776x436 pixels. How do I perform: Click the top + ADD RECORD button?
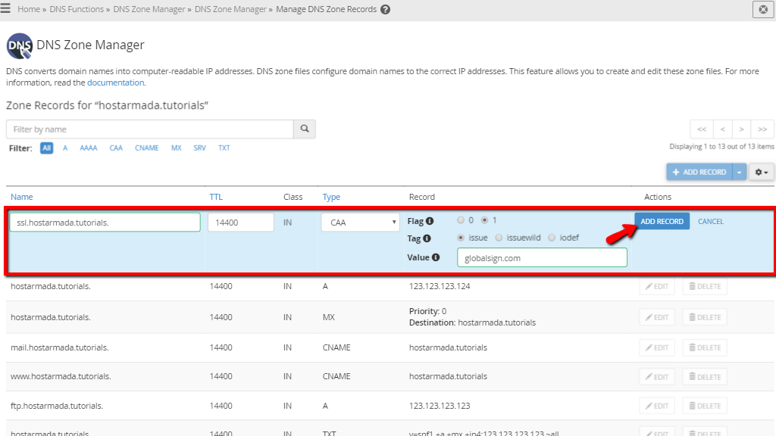[x=699, y=172]
